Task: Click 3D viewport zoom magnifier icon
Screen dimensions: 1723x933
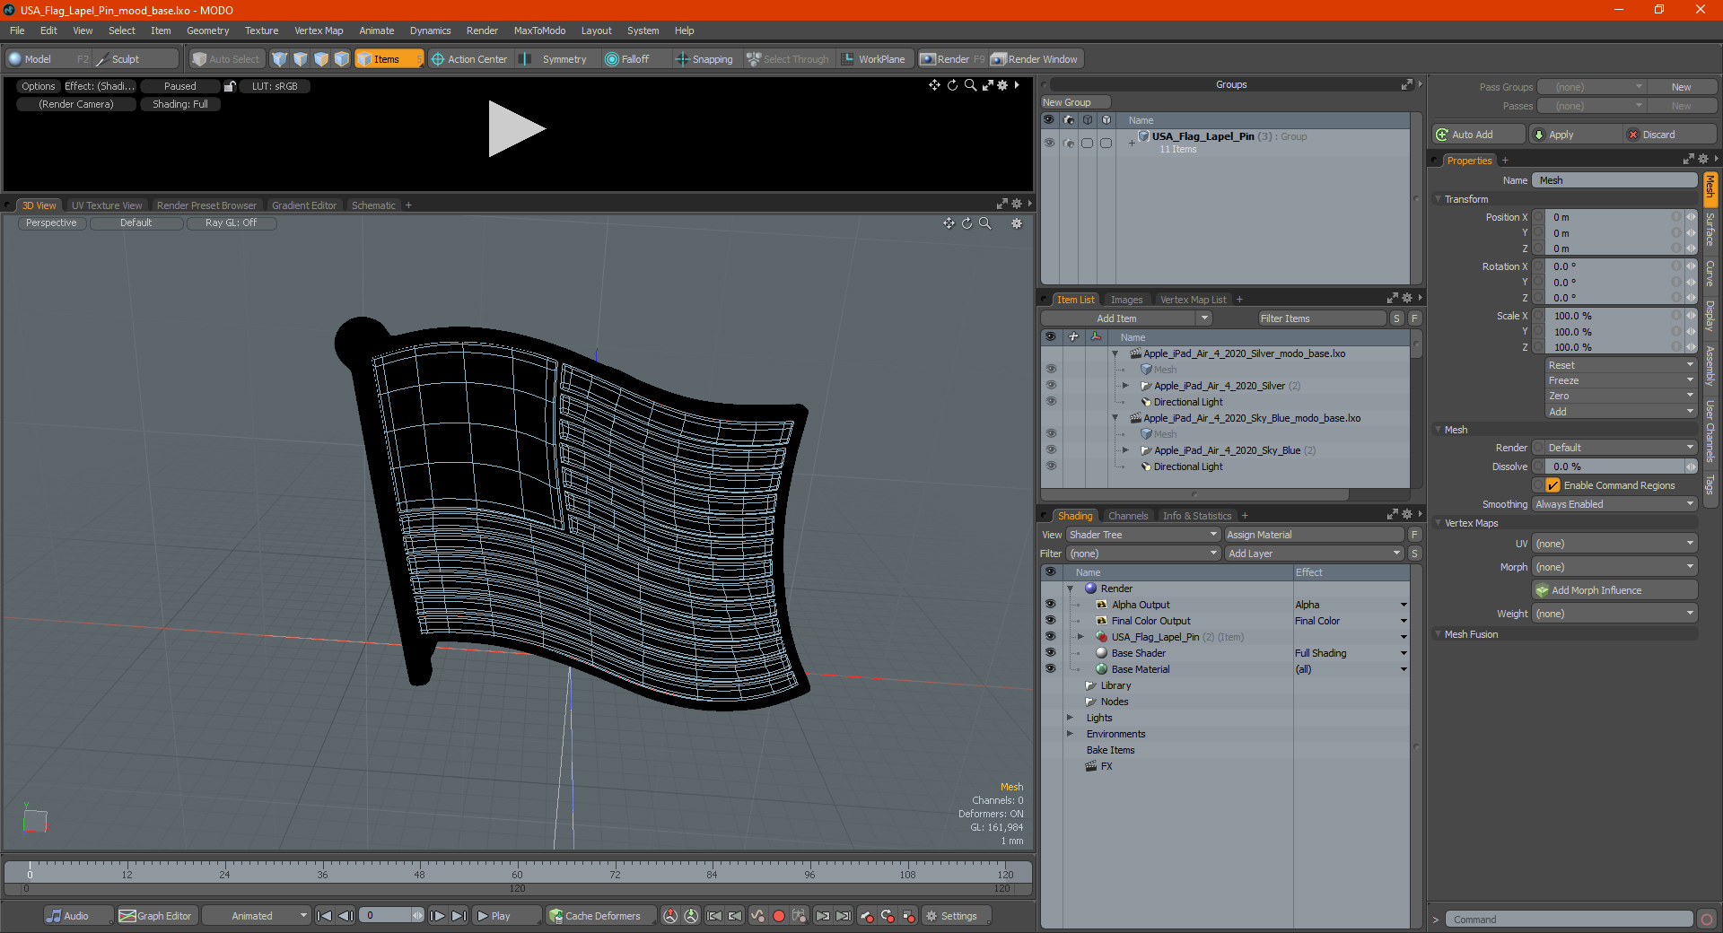Action: tap(985, 223)
